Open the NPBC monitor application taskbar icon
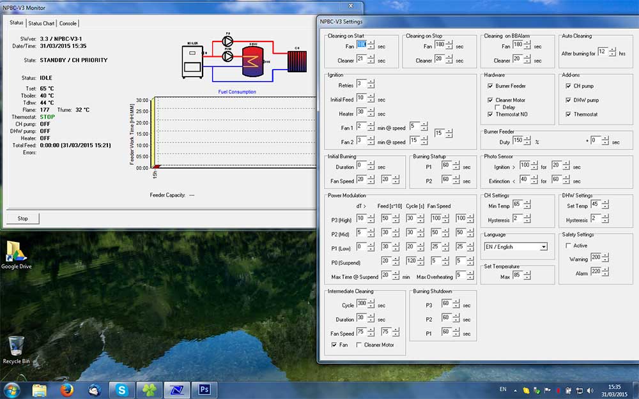The height and width of the screenshot is (399, 639). 176,390
